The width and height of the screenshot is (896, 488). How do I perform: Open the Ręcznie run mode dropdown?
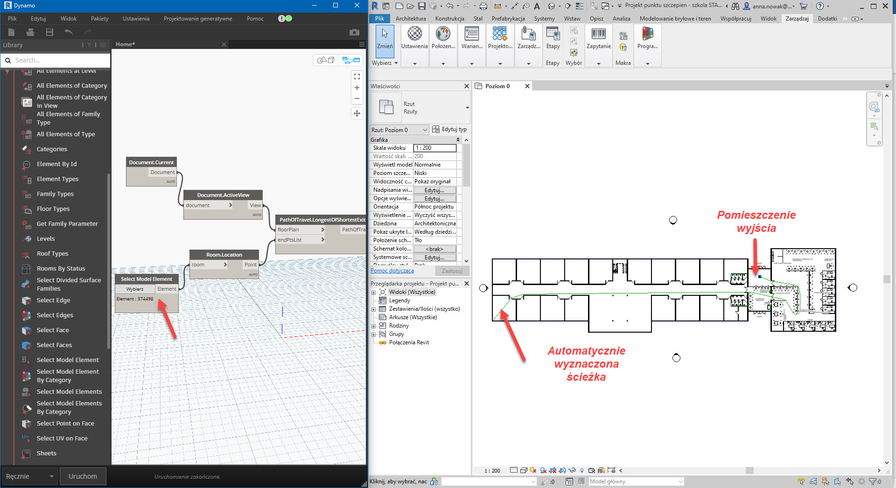point(29,476)
